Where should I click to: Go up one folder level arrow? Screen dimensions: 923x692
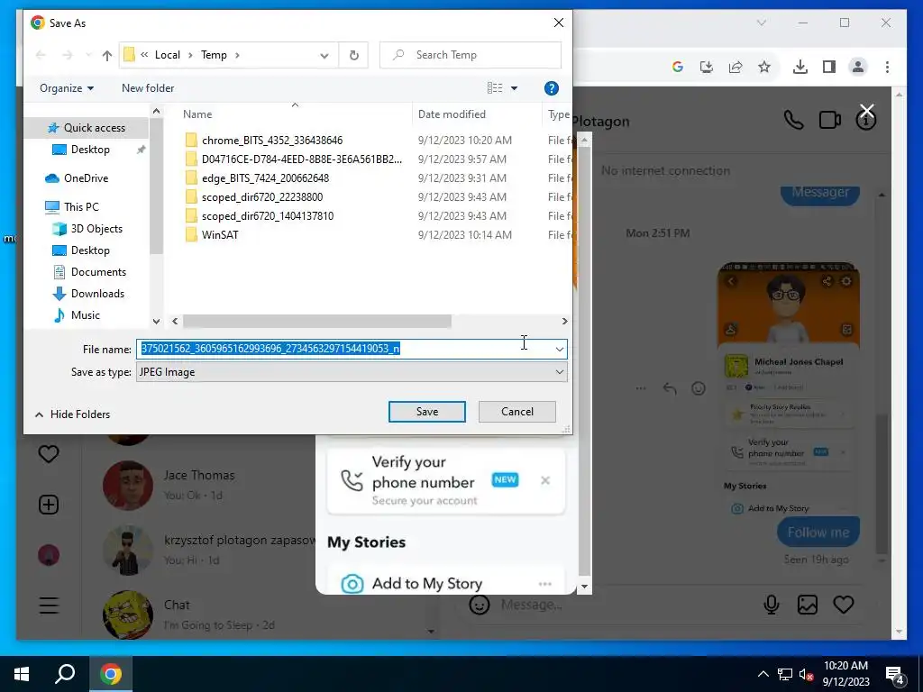[106, 55]
